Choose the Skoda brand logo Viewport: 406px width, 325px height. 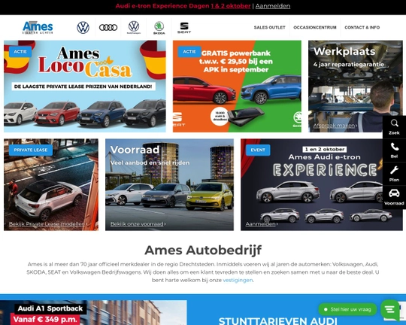click(159, 28)
